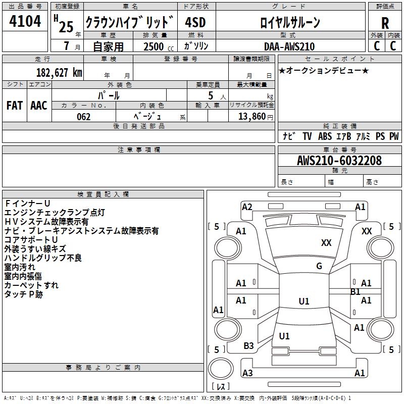Screen dimensions: 404x404
Task: Select the note 外装うすい線キズ
Action: (x=35, y=249)
